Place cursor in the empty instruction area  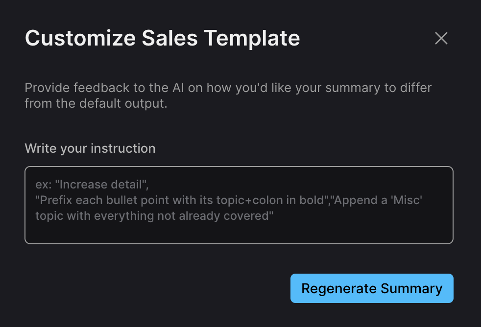point(239,230)
